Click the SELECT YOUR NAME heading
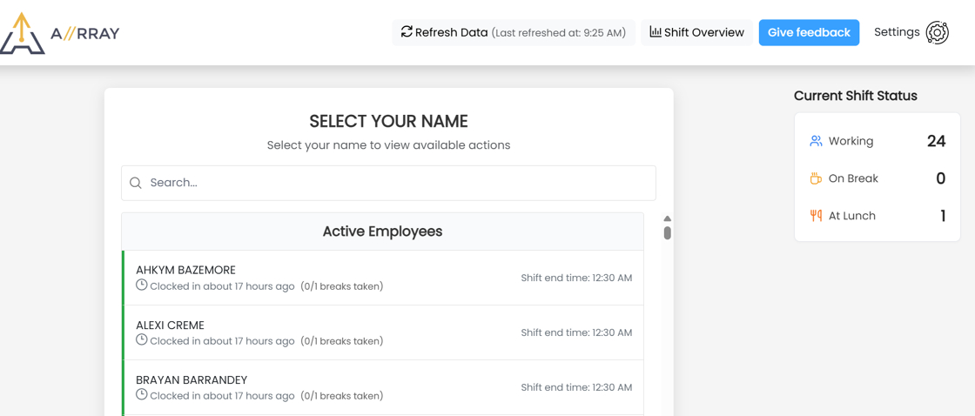Image resolution: width=975 pixels, height=416 pixels. click(x=388, y=121)
